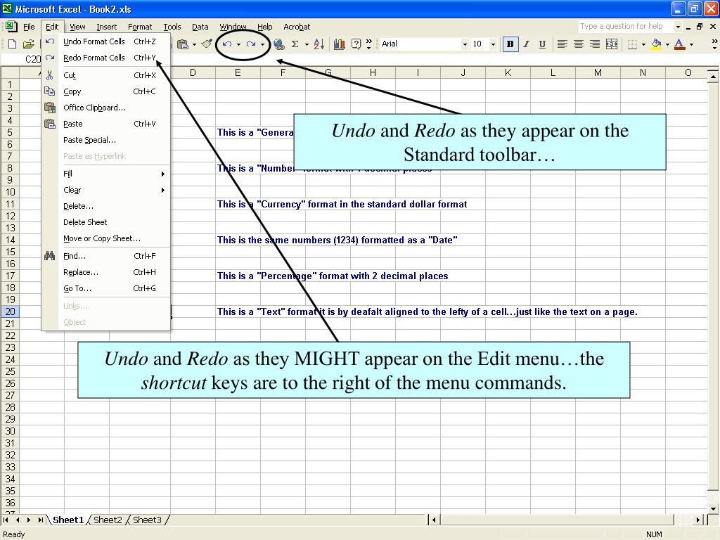This screenshot has height=540, width=720.
Task: Click the vertical scrollbar down arrow
Action: pos(713,508)
